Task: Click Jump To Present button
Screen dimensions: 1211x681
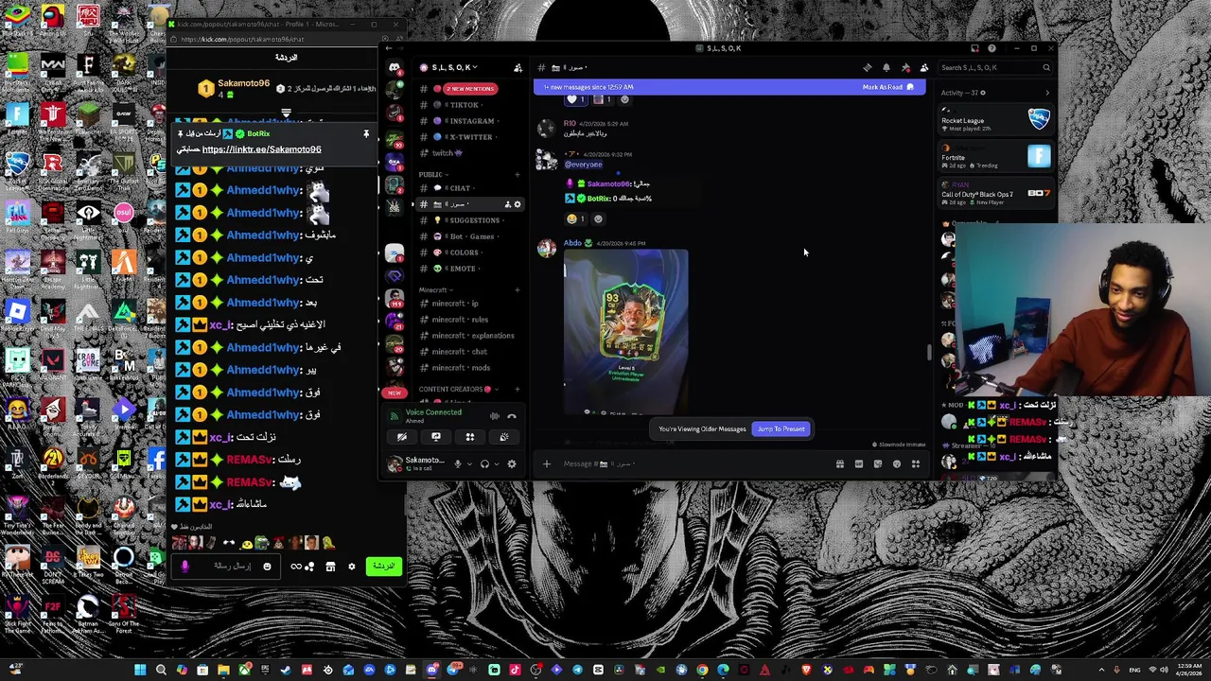Action: 781,429
